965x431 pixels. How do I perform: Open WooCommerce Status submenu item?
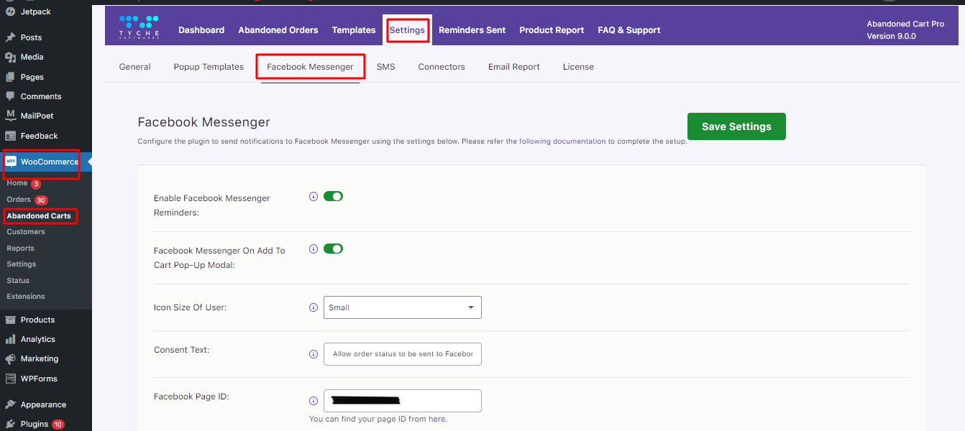tap(18, 280)
